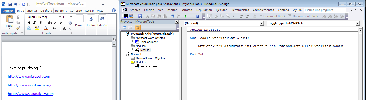Image resolution: width=366 pixels, height=100 pixels.
Task: Open the Herramientas menu in VBA editor
Action: pos(240,10)
